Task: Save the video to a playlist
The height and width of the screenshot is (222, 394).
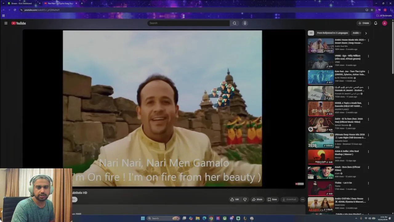Action: [272, 199]
